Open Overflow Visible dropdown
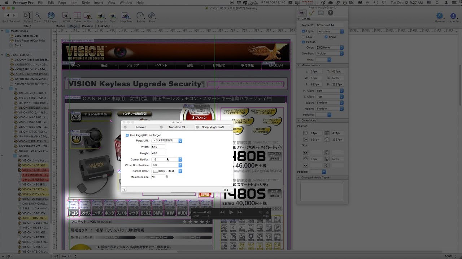The height and width of the screenshot is (259, 462). [330, 54]
